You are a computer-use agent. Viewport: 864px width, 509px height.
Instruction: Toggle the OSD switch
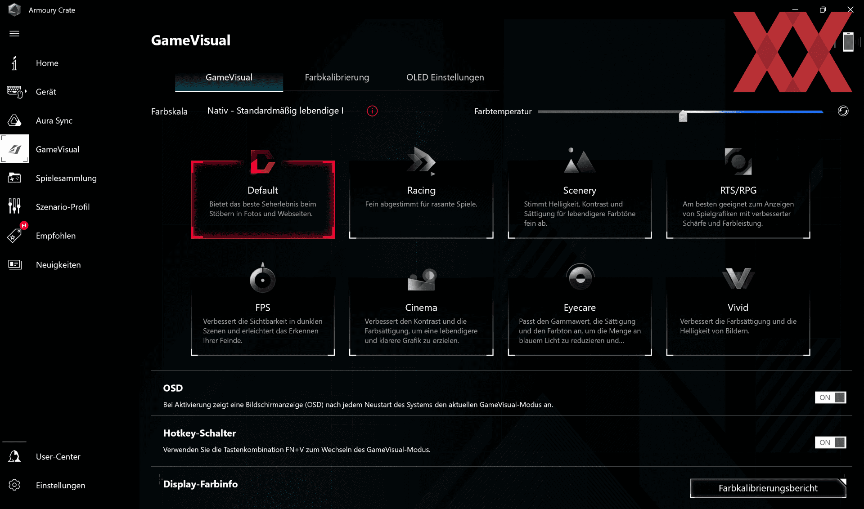pos(830,397)
